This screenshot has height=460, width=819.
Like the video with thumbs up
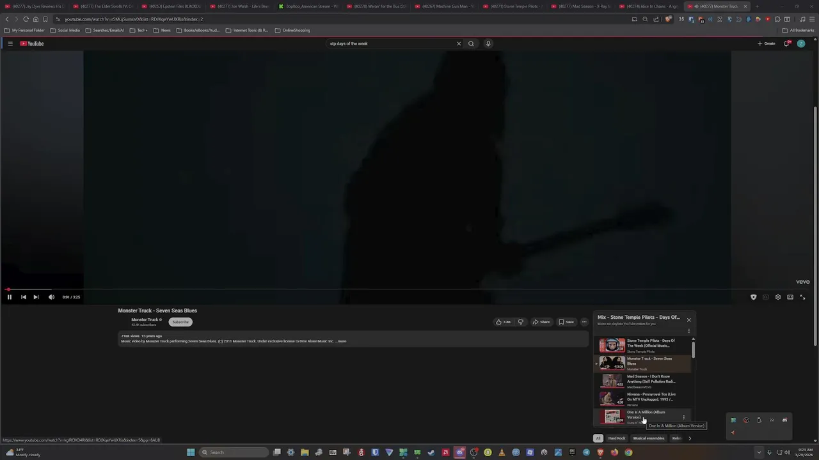(x=503, y=322)
